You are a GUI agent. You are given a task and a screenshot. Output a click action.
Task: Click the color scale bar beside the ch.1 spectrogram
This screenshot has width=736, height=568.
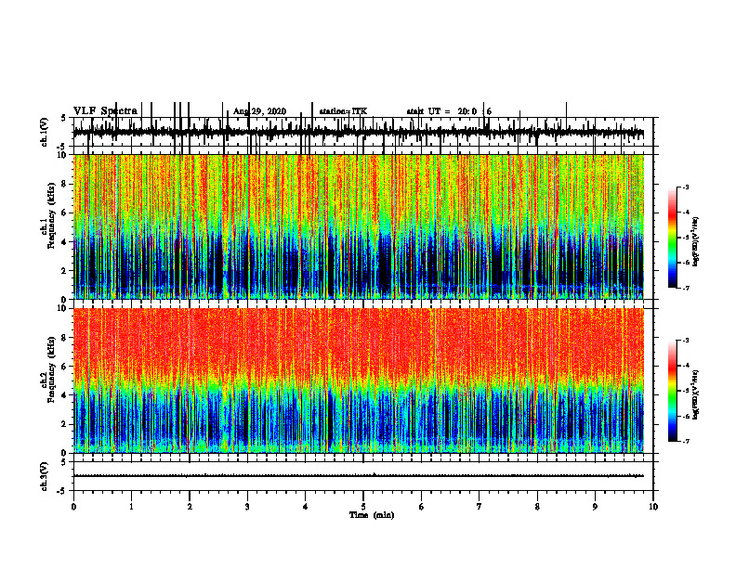click(673, 238)
